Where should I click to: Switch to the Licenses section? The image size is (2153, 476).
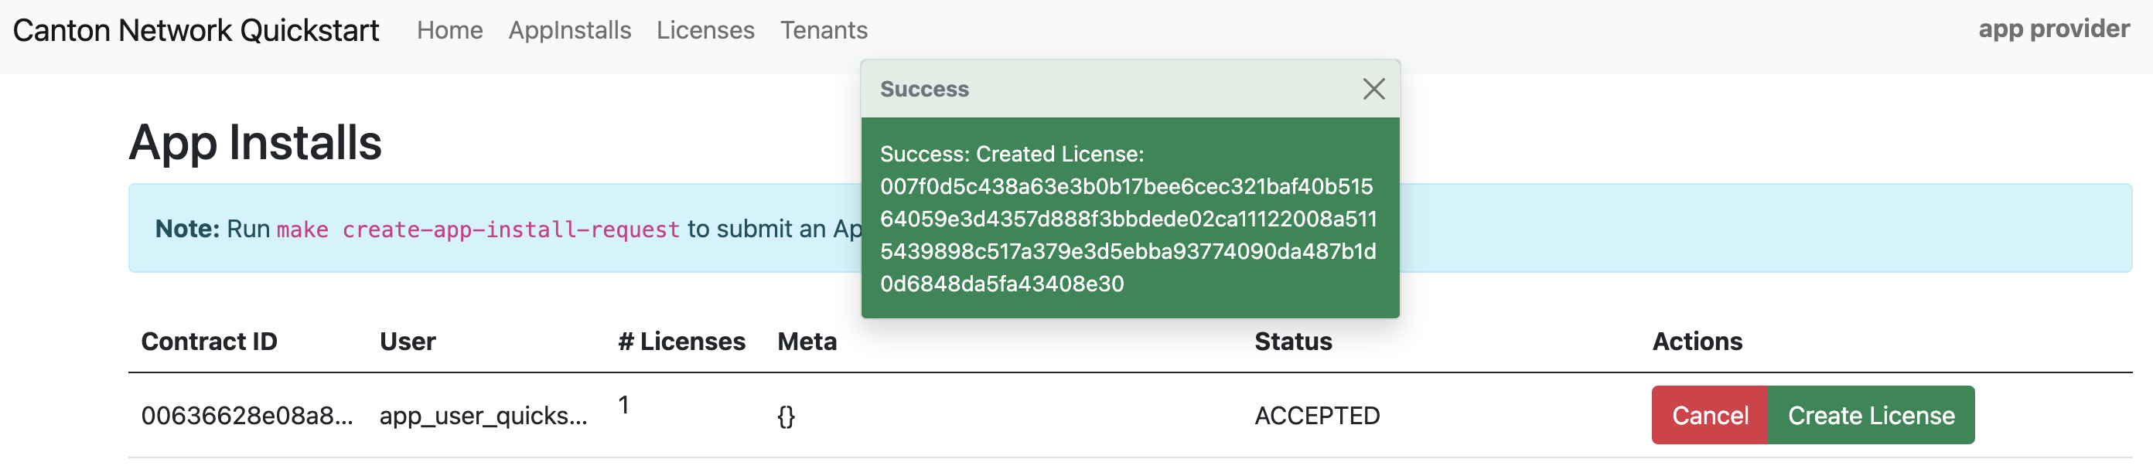coord(705,30)
